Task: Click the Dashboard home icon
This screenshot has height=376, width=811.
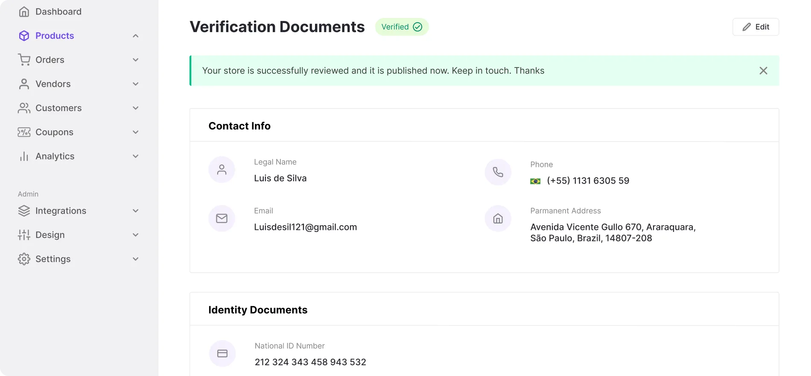Action: [24, 12]
